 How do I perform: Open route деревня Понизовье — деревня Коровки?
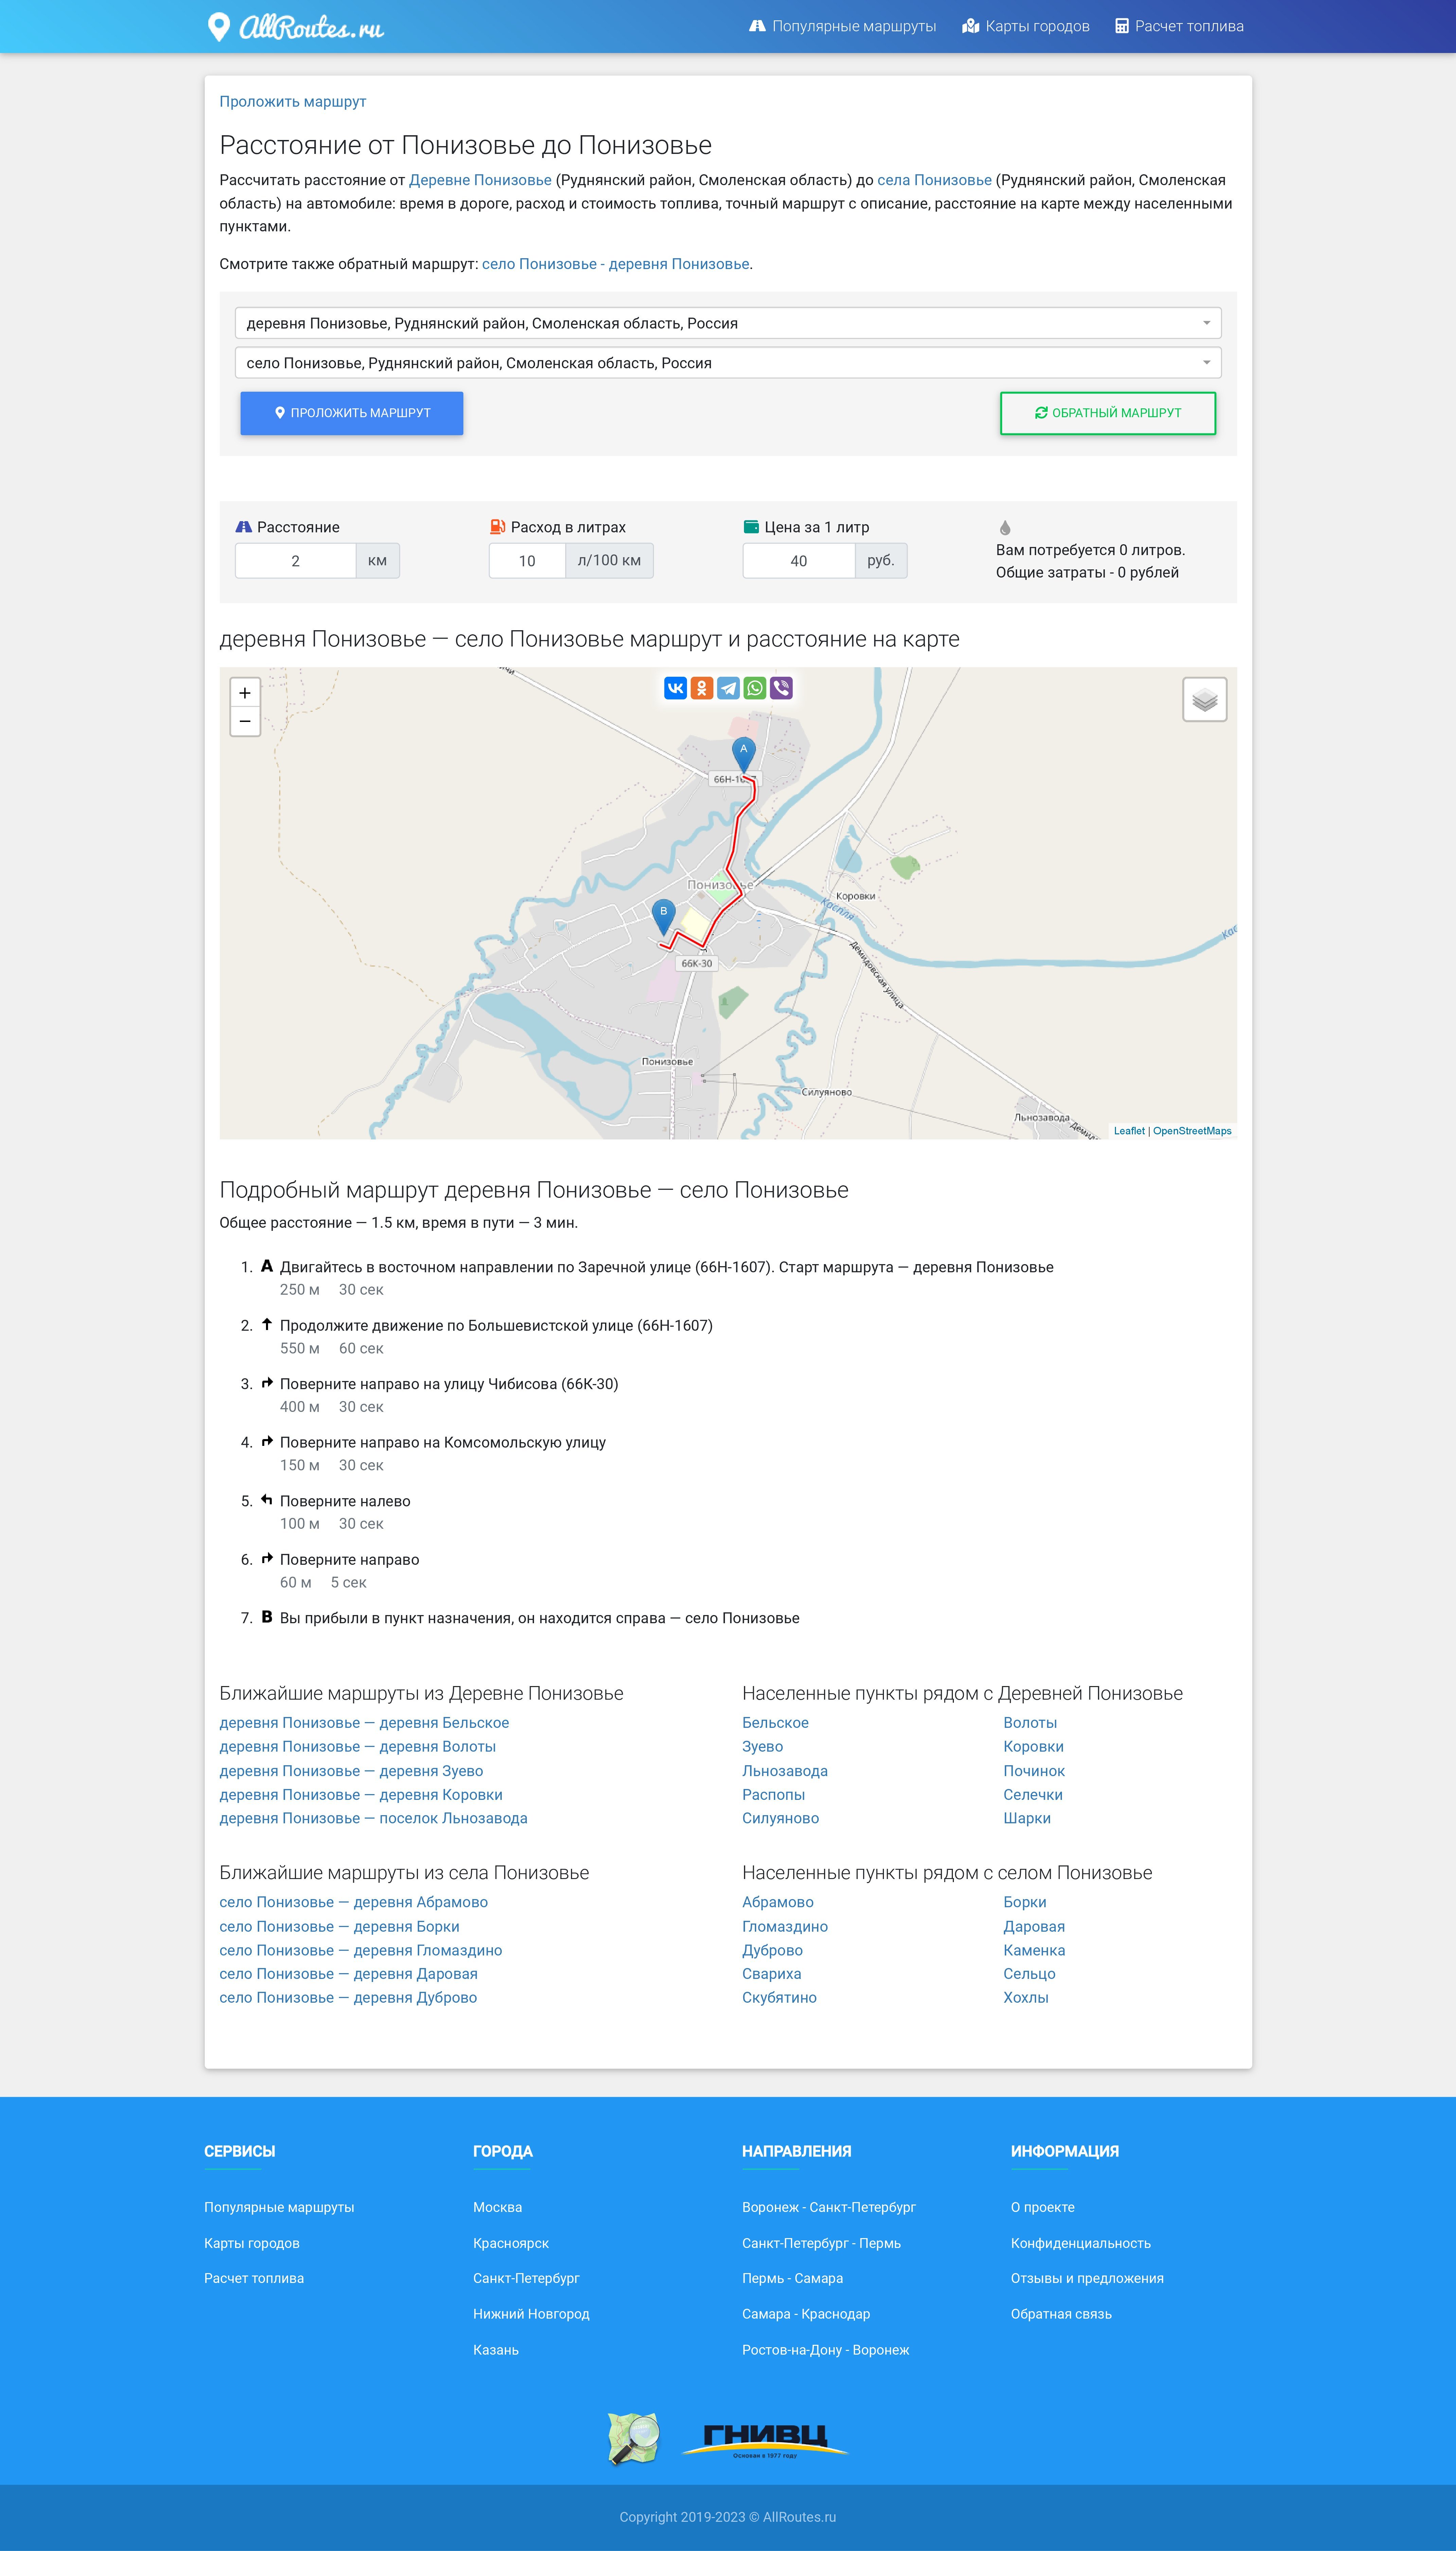click(x=361, y=1795)
